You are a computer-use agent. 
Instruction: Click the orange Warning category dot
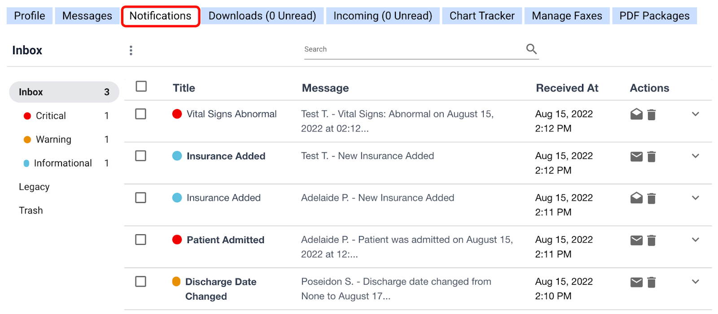[x=27, y=140]
